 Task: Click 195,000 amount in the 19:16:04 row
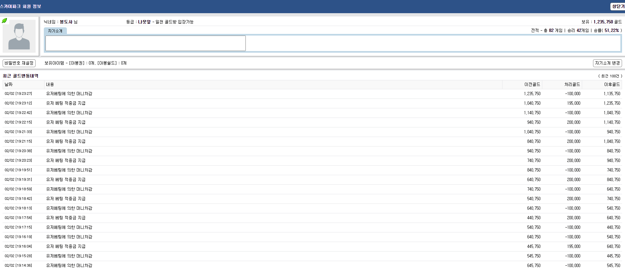(574, 246)
